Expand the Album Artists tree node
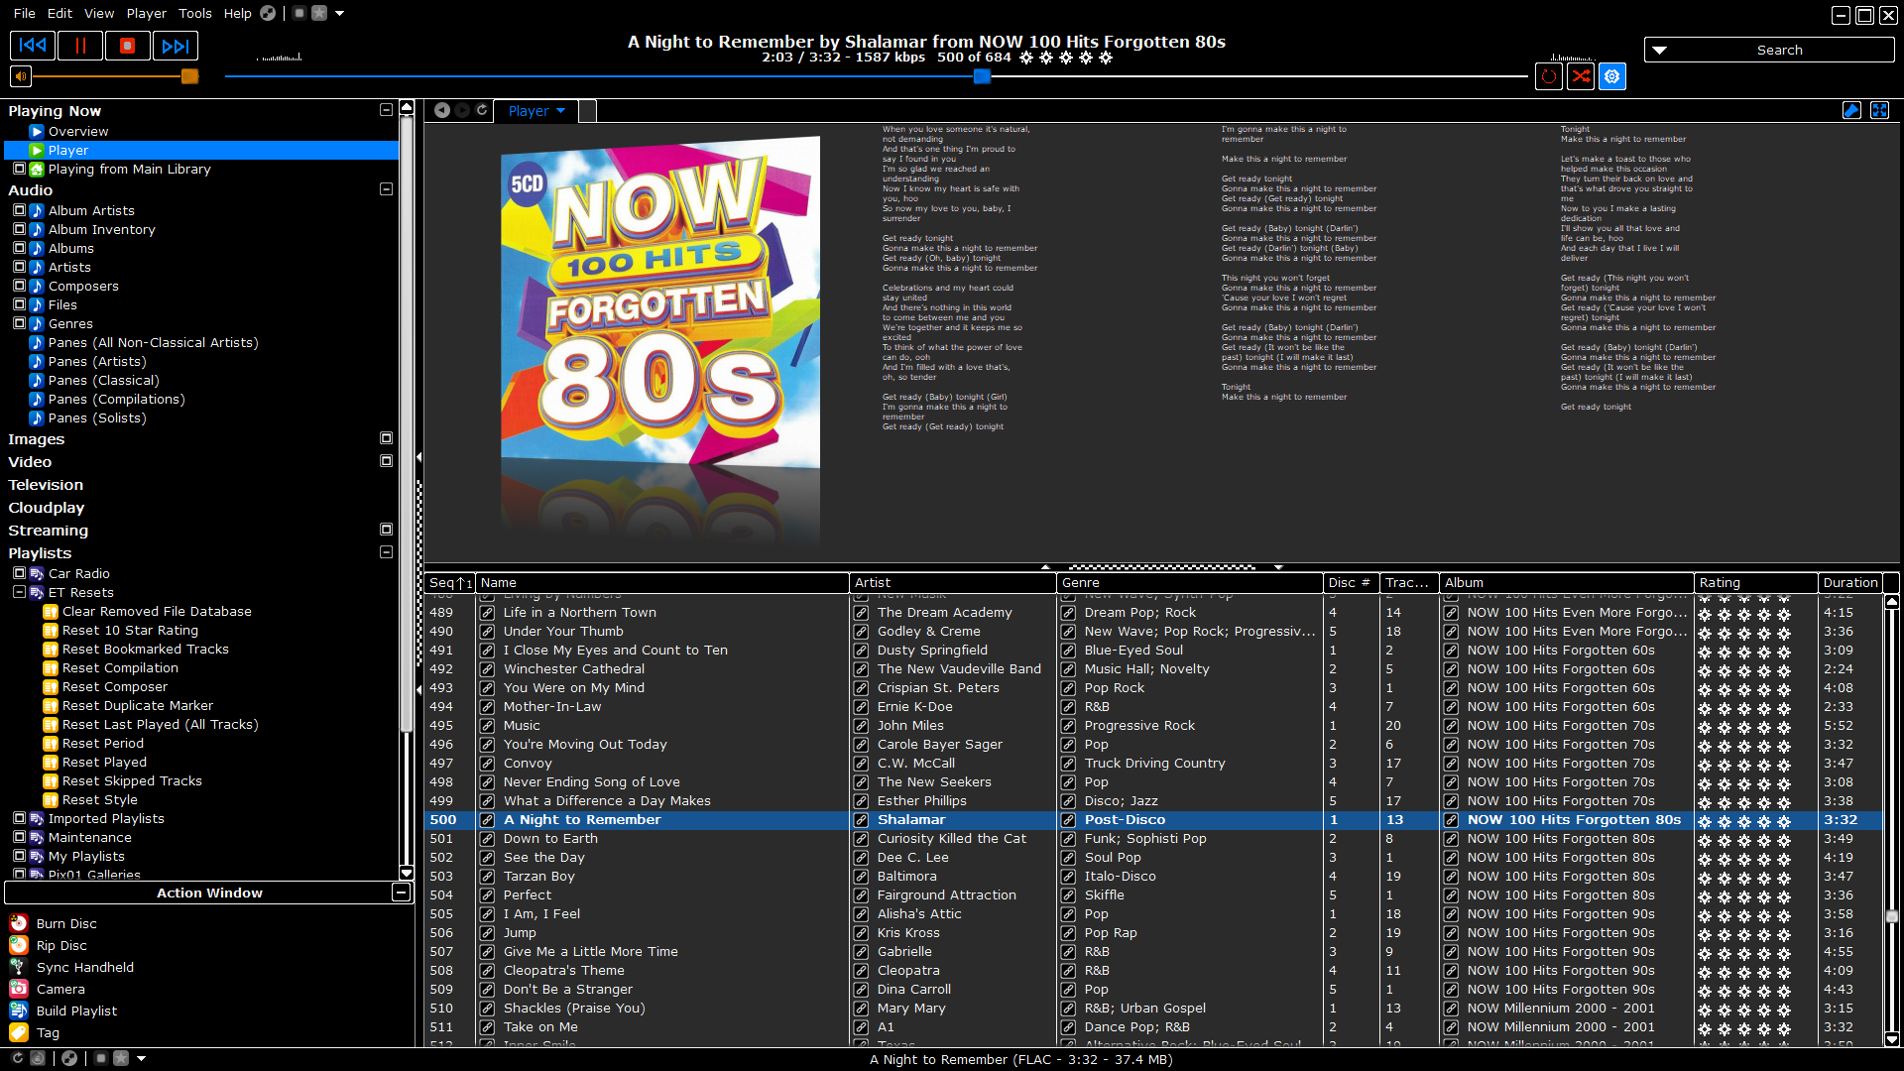Viewport: 1904px width, 1071px height. (x=19, y=210)
